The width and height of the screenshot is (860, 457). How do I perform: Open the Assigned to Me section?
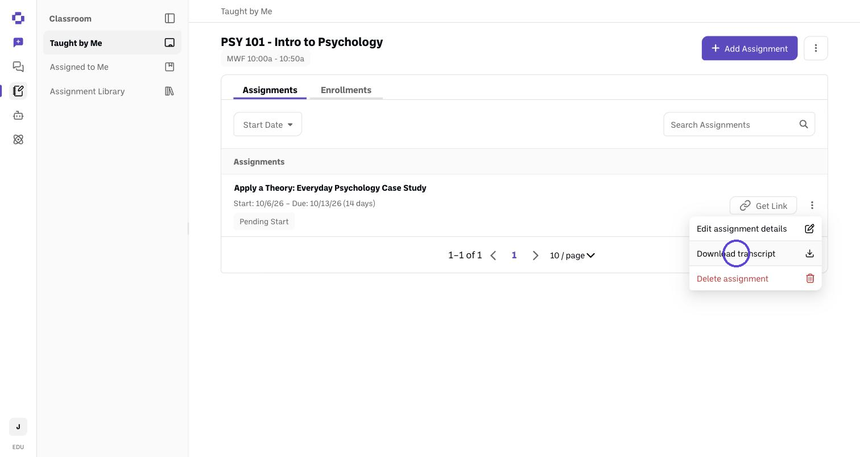click(112, 67)
